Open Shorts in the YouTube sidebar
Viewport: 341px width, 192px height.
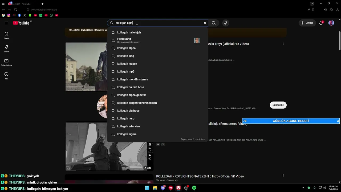[6, 49]
